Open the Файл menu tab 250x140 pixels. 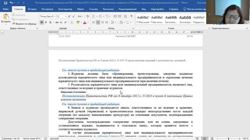(x=6, y=9)
